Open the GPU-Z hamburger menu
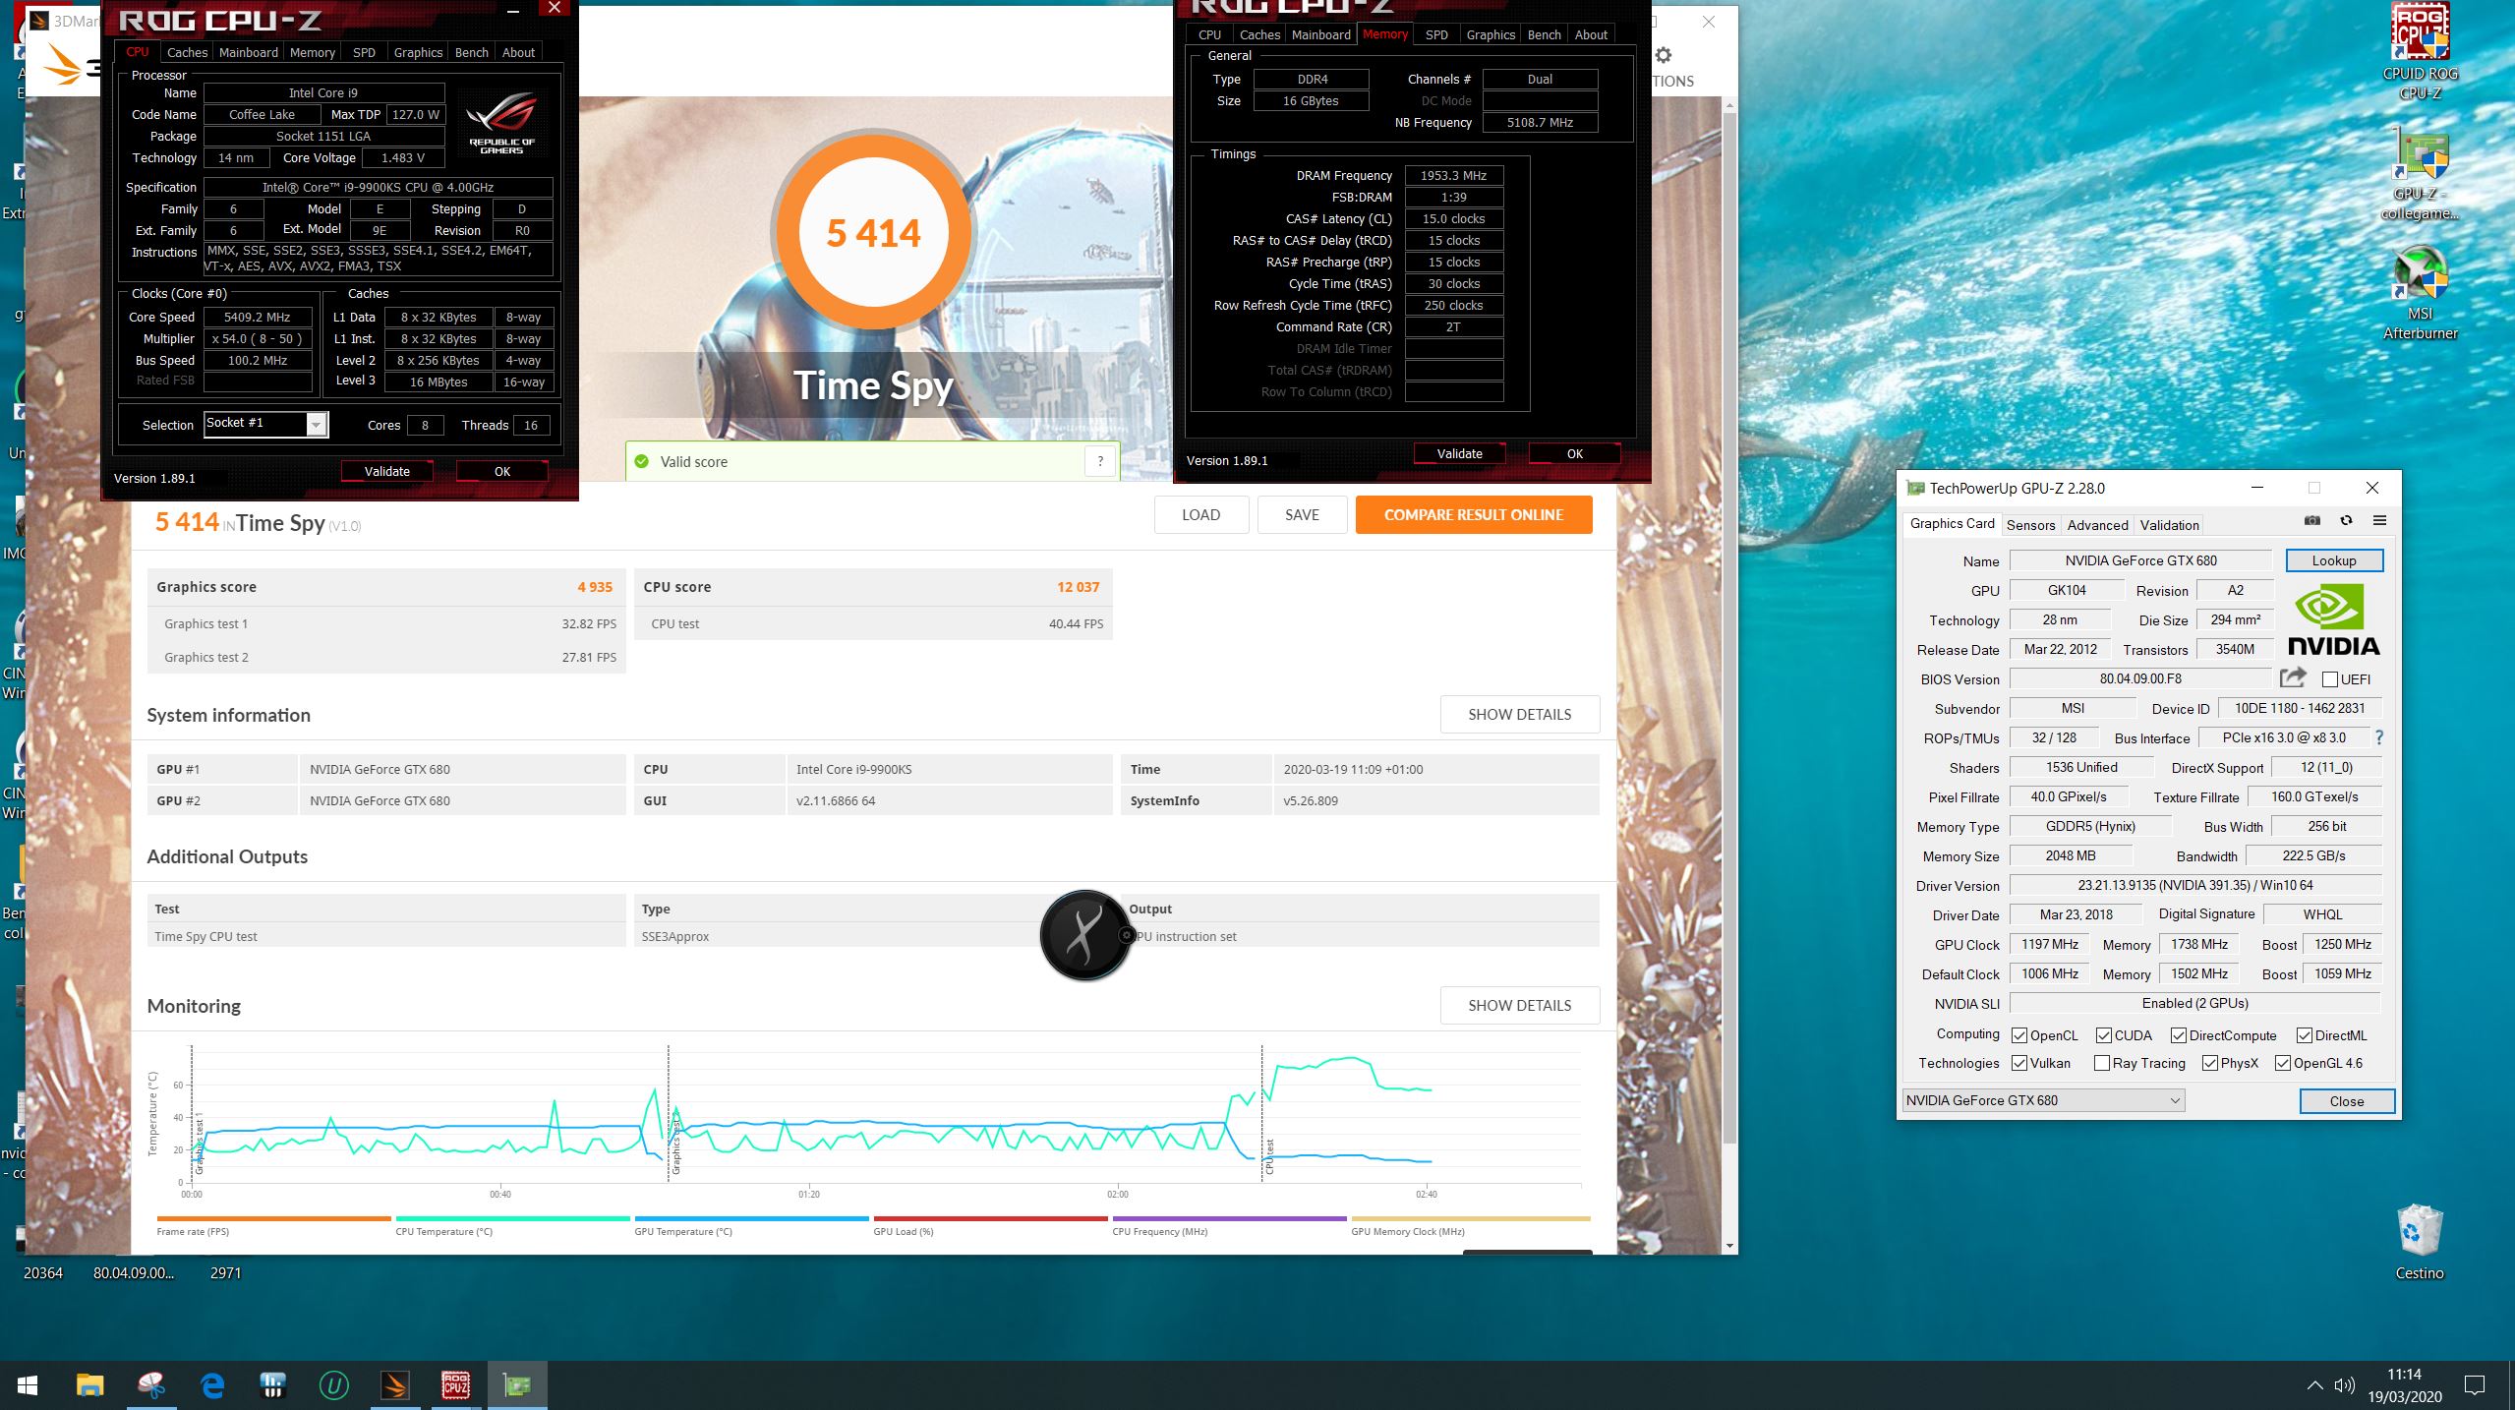 click(x=2379, y=520)
